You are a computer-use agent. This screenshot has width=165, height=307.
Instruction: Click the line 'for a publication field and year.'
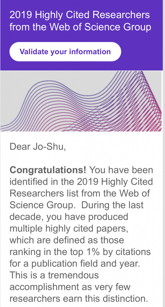(75, 264)
